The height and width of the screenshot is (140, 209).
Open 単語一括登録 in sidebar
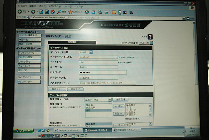click(x=30, y=44)
